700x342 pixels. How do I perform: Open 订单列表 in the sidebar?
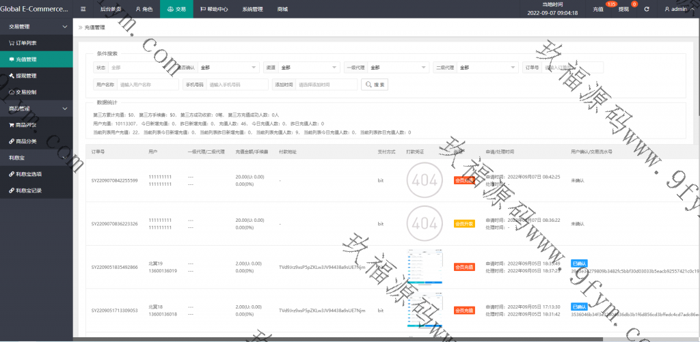pos(26,43)
